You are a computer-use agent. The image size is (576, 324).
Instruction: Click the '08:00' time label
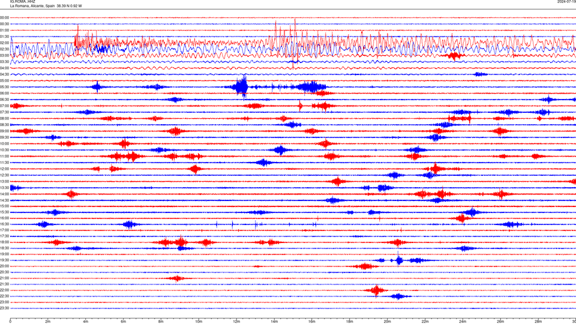[x=4, y=118]
